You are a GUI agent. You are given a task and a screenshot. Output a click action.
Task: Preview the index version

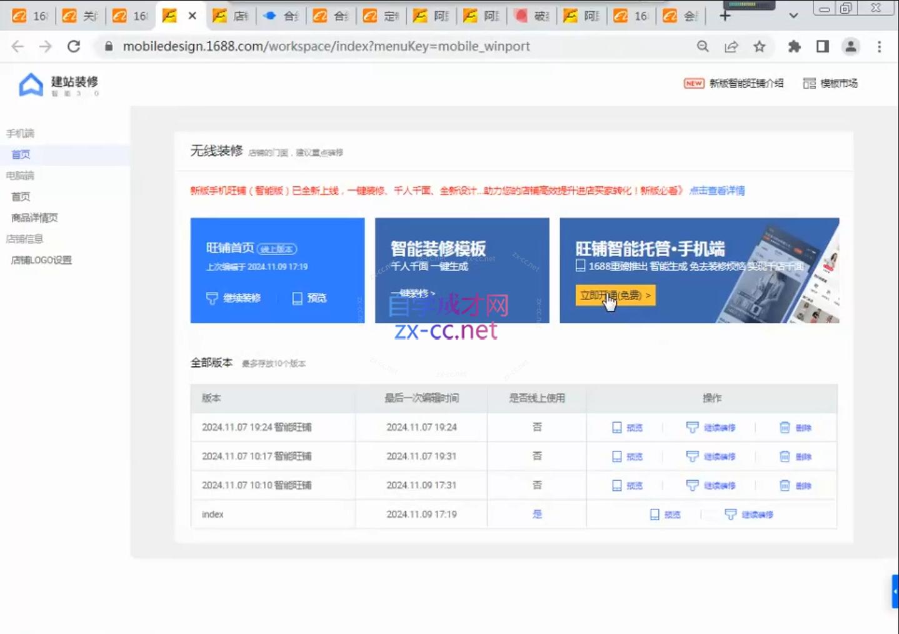(665, 515)
